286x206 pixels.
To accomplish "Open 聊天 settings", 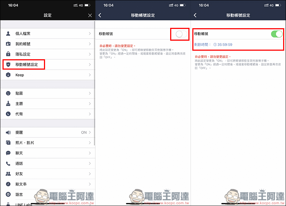I will [48, 153].
